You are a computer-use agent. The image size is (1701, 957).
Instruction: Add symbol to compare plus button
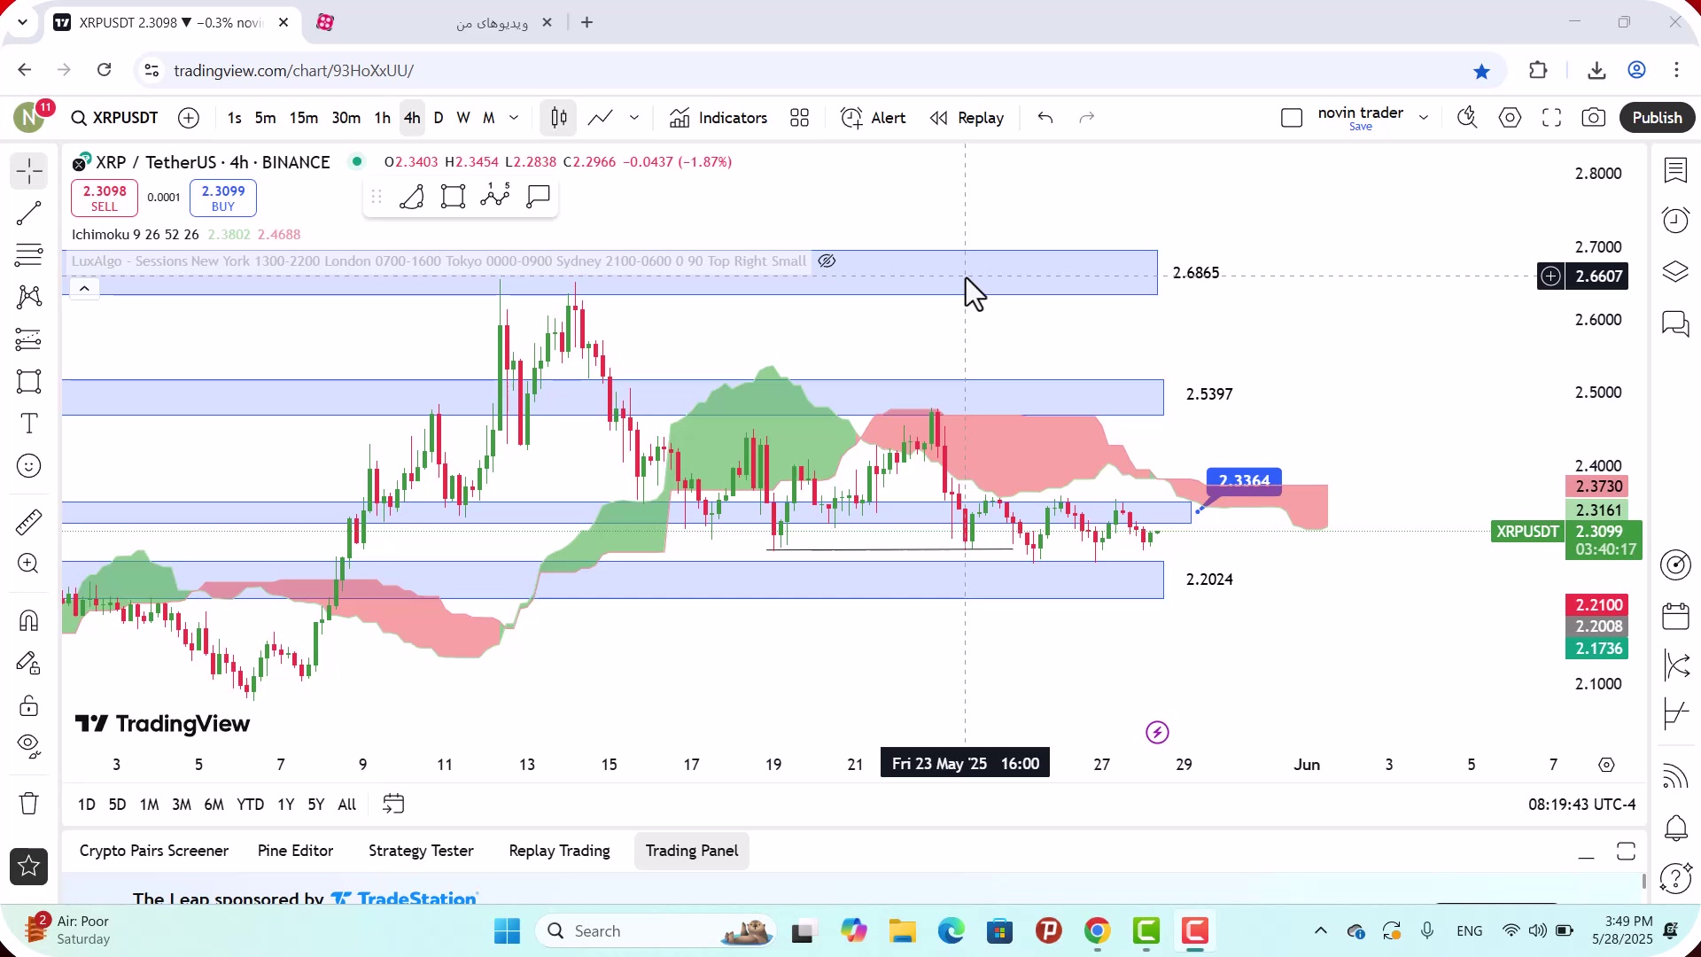coord(189,118)
